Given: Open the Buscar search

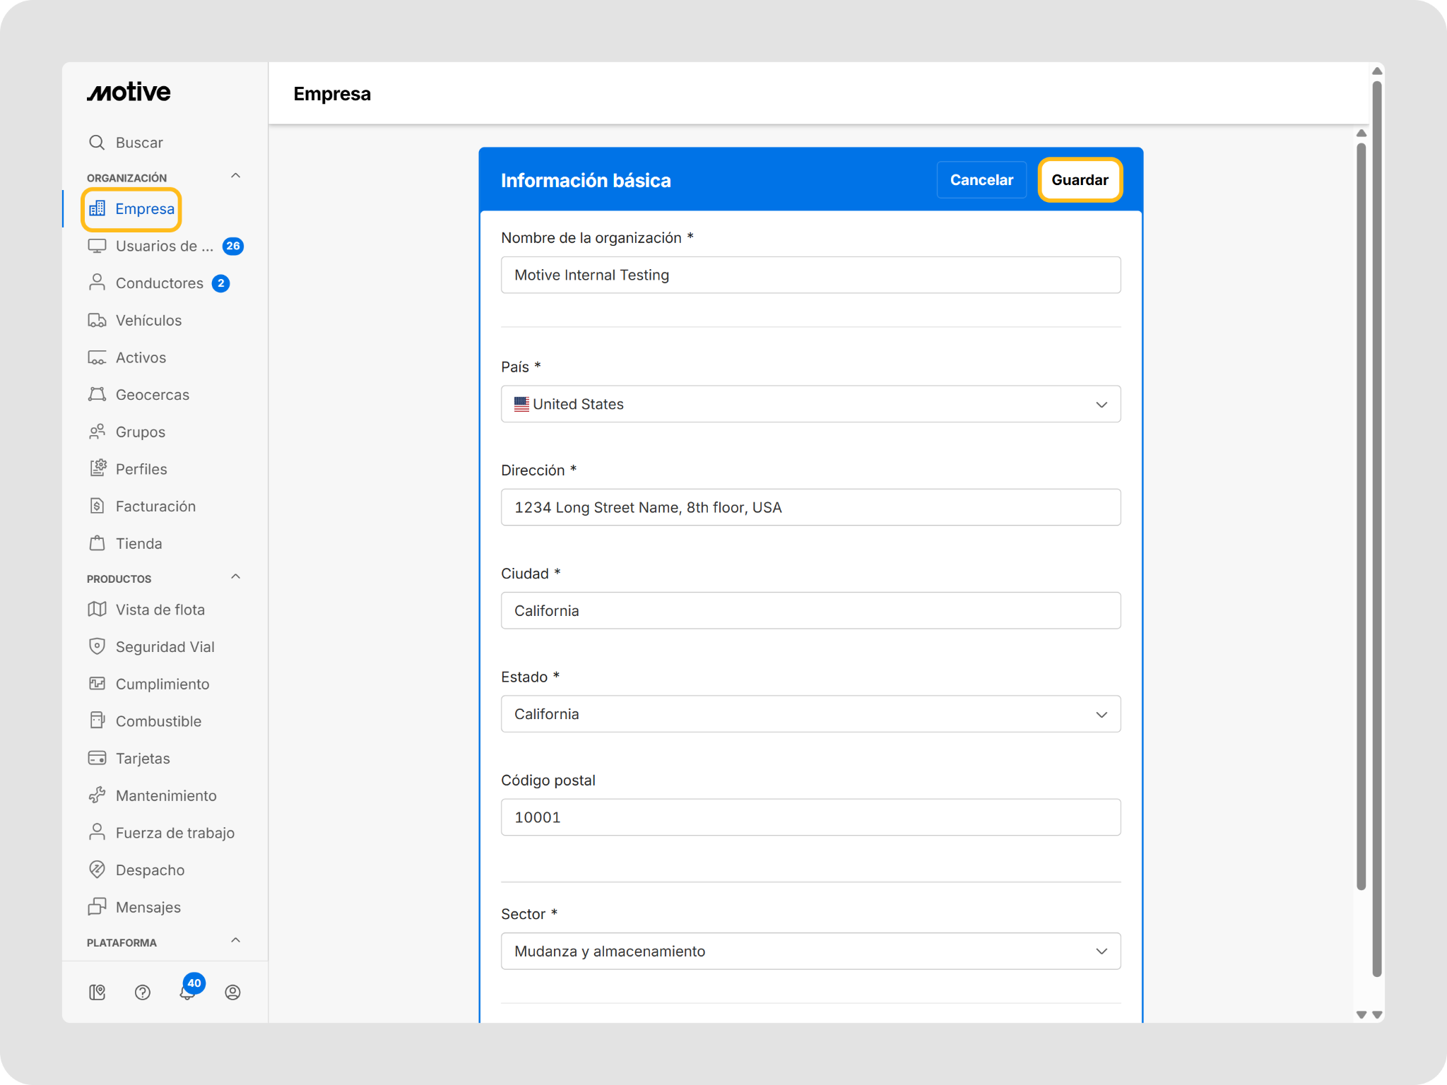Looking at the screenshot, I should [x=126, y=143].
